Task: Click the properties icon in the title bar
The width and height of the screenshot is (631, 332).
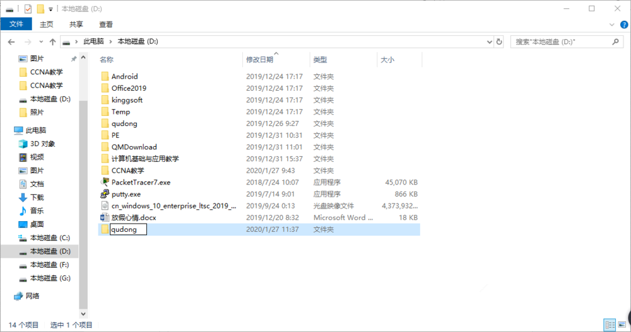Action: click(28, 9)
